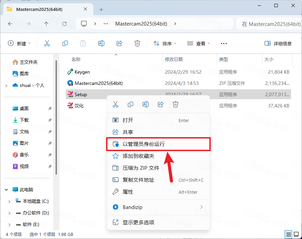Open 文档 in the navigation pane
The width and height of the screenshot is (302, 239).
coord(20,132)
